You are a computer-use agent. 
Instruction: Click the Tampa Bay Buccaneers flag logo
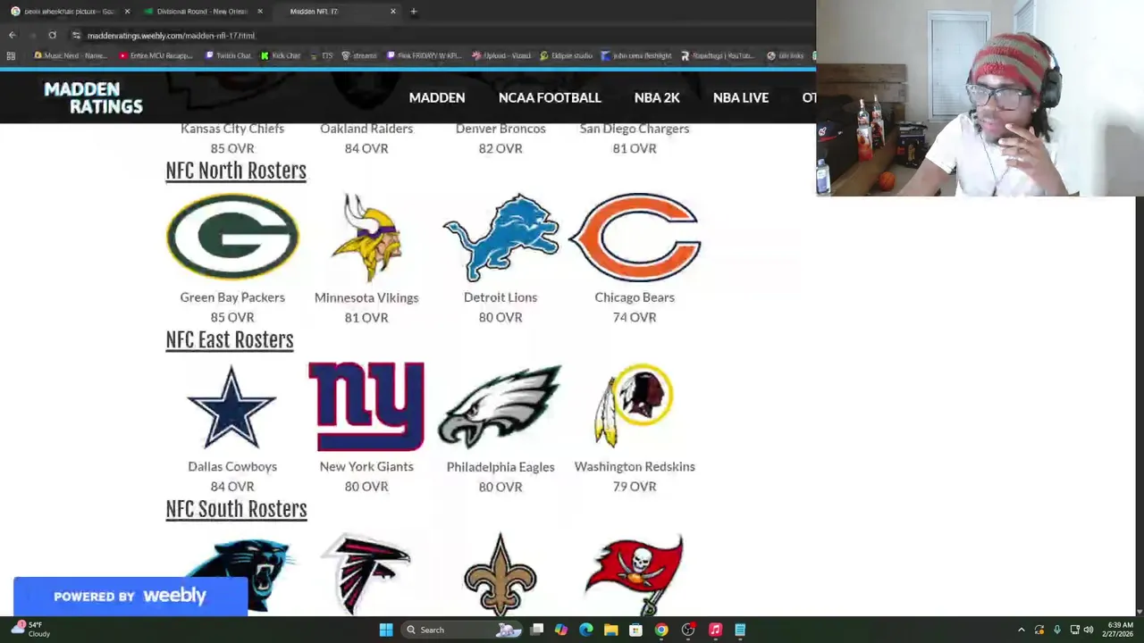(x=635, y=573)
